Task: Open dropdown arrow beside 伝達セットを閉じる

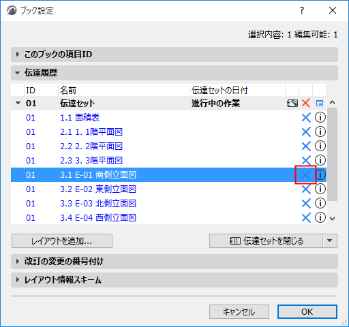Action: point(330,240)
